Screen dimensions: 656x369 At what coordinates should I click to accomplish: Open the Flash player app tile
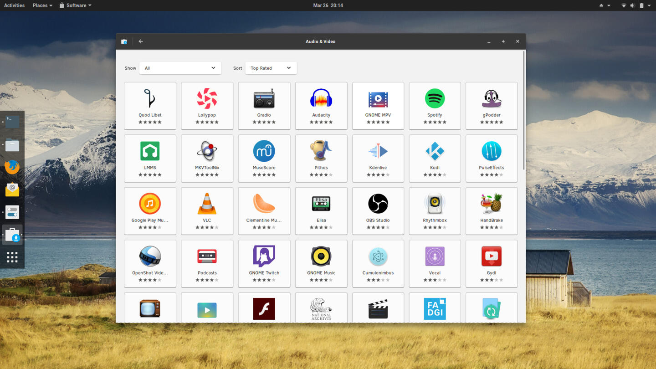click(x=264, y=308)
